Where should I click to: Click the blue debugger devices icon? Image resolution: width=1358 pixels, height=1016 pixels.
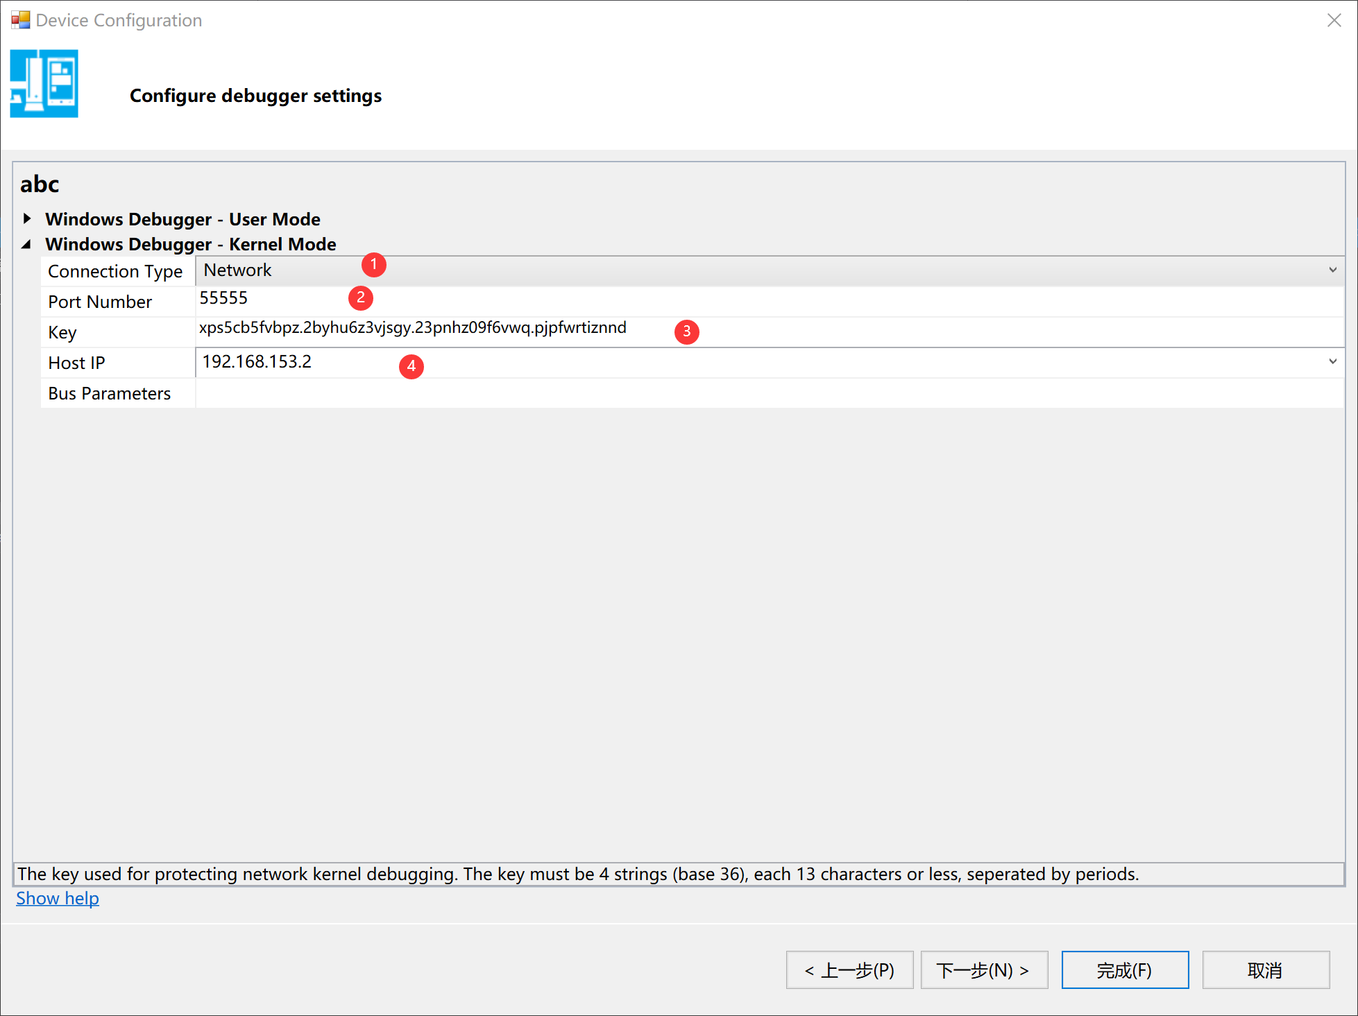point(44,83)
